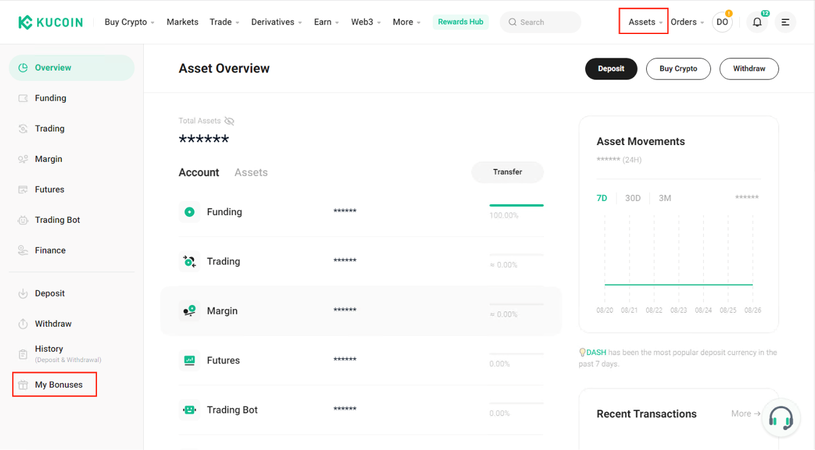The image size is (815, 450).
Task: Click the Recent Transactions heading
Action: pos(646,414)
